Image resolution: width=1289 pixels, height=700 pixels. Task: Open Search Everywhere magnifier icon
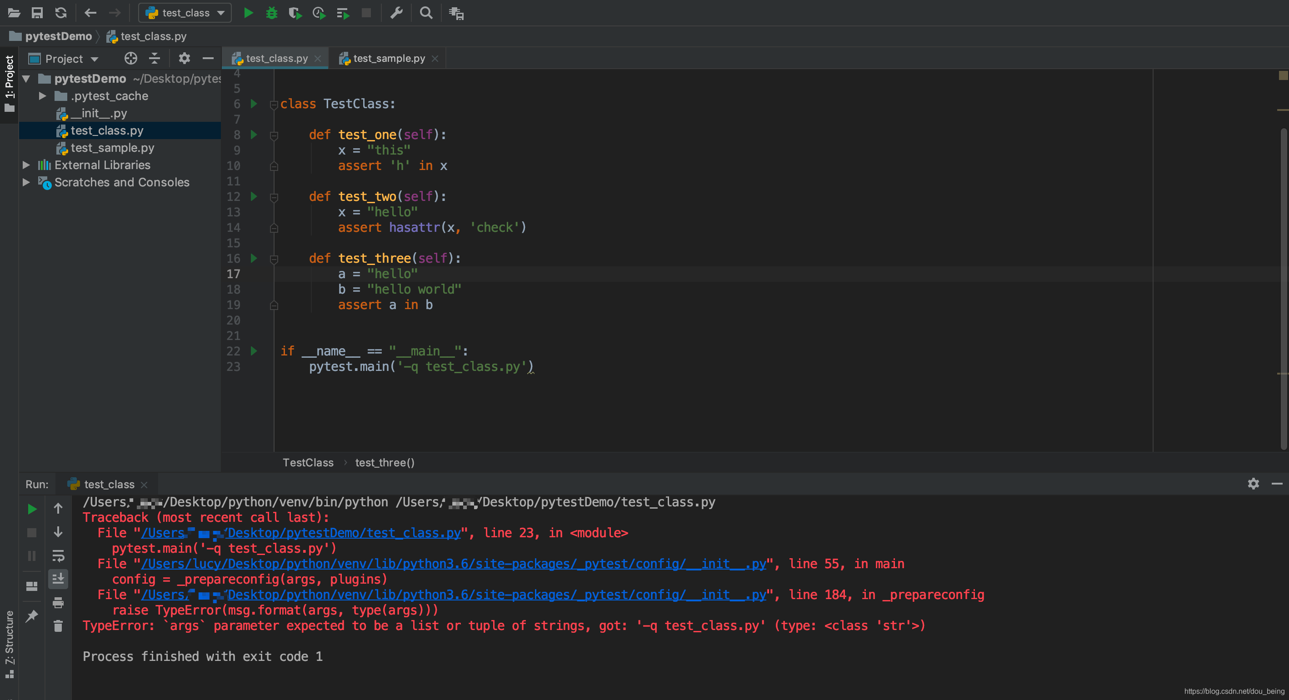426,13
